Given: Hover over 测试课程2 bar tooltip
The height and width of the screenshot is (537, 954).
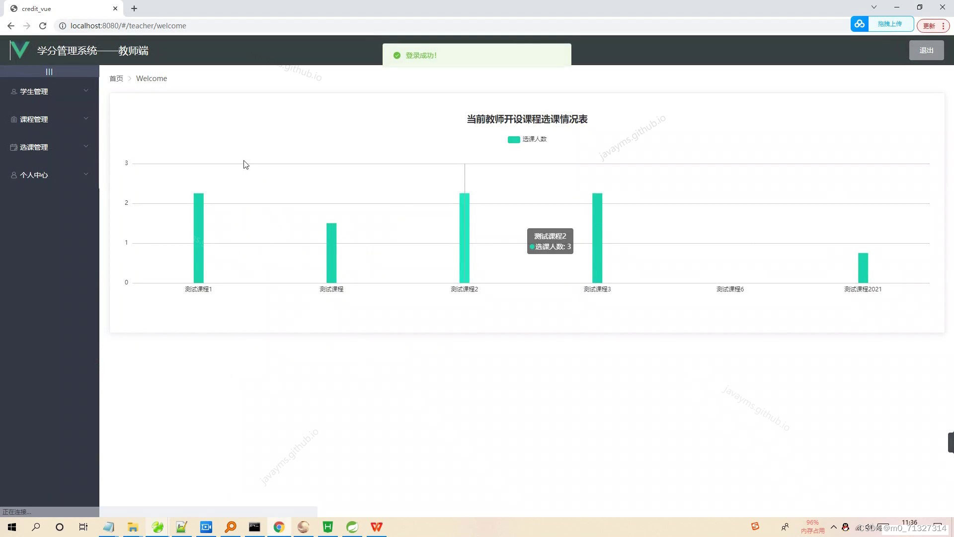Looking at the screenshot, I should pos(551,241).
